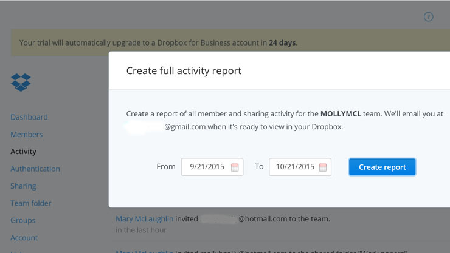Open Authentication settings
This screenshot has height=253, width=450.
(35, 169)
